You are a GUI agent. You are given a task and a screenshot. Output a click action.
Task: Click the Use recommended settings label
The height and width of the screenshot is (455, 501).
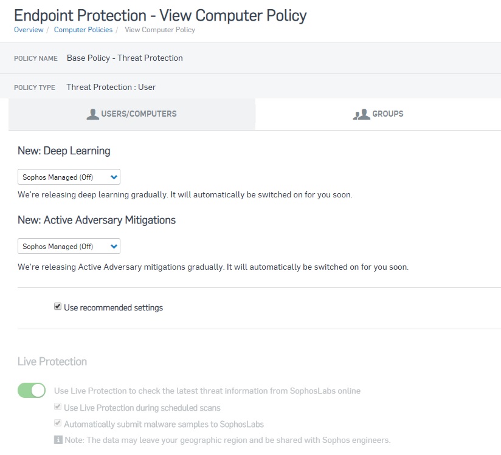(114, 307)
